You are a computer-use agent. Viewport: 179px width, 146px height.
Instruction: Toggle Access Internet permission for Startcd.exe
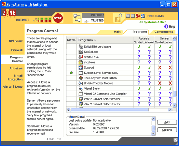pos(149,57)
